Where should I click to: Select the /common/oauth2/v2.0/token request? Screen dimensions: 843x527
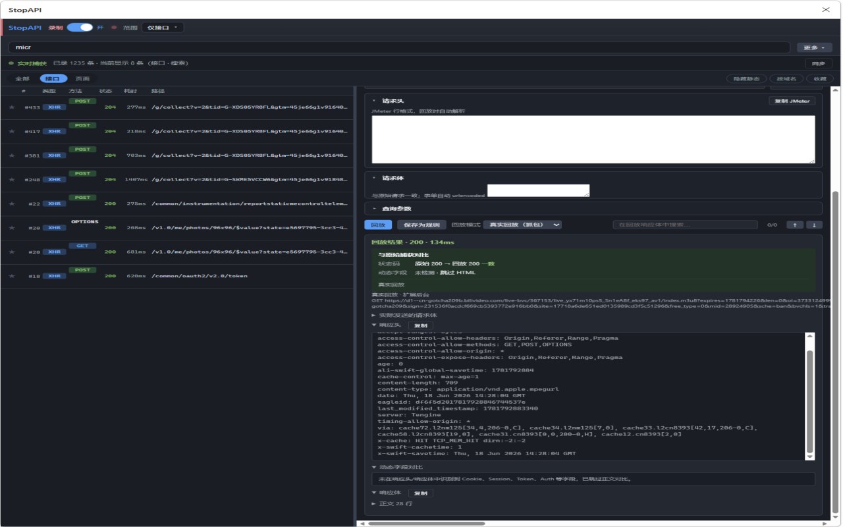pos(177,276)
